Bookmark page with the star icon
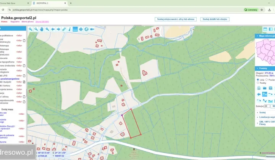 click(x=262, y=10)
